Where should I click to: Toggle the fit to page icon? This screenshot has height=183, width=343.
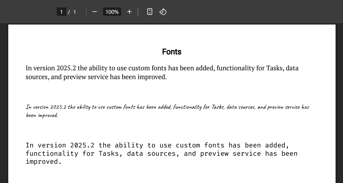click(149, 12)
